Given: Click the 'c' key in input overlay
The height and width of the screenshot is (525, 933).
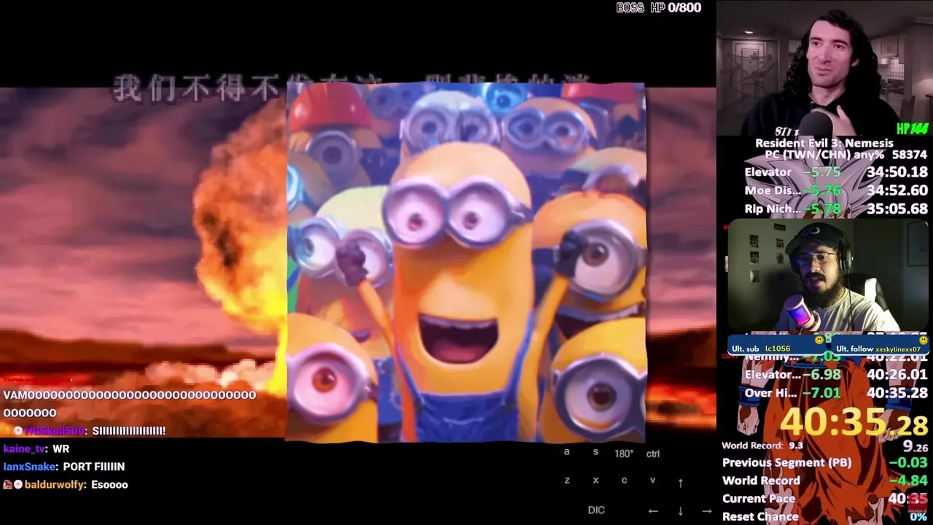Looking at the screenshot, I should [624, 480].
